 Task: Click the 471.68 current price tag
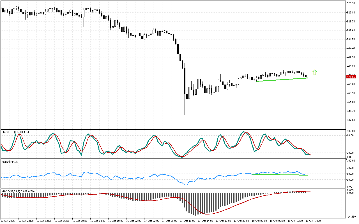click(351, 77)
